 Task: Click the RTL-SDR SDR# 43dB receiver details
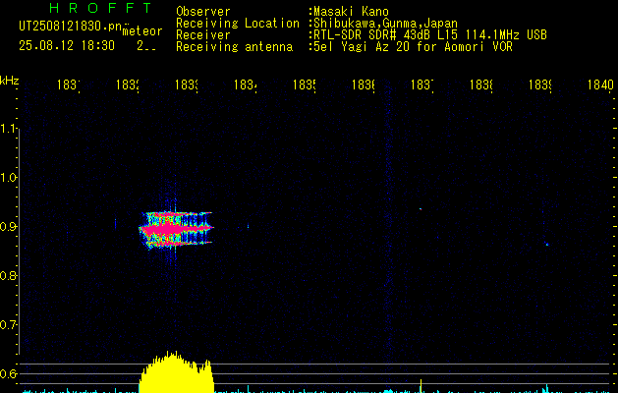coord(430,35)
